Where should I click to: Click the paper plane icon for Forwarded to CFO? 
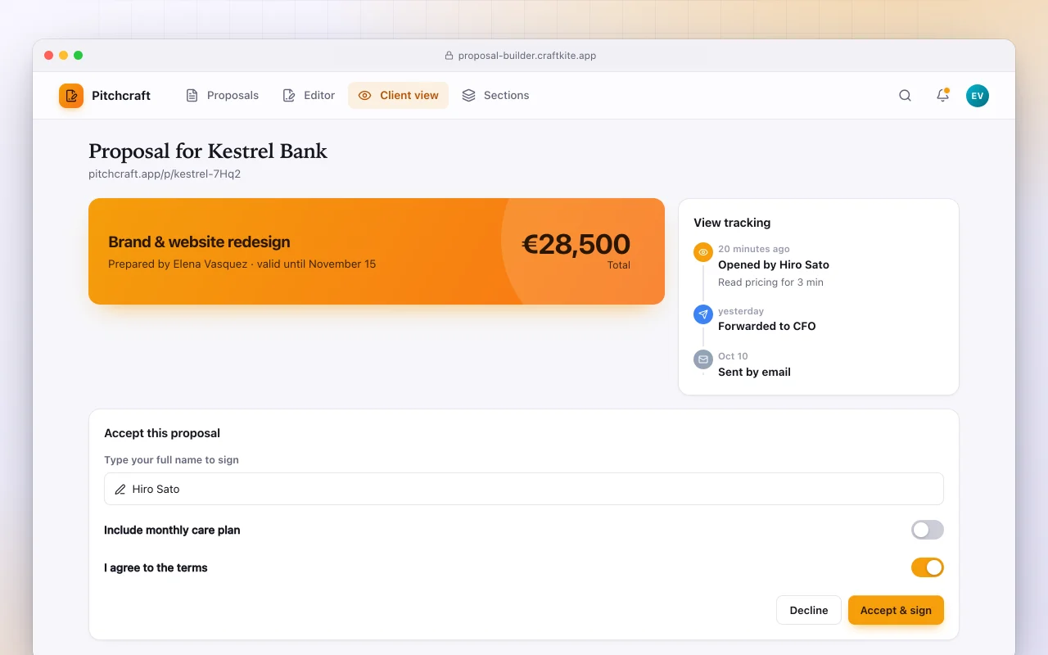[x=702, y=314]
